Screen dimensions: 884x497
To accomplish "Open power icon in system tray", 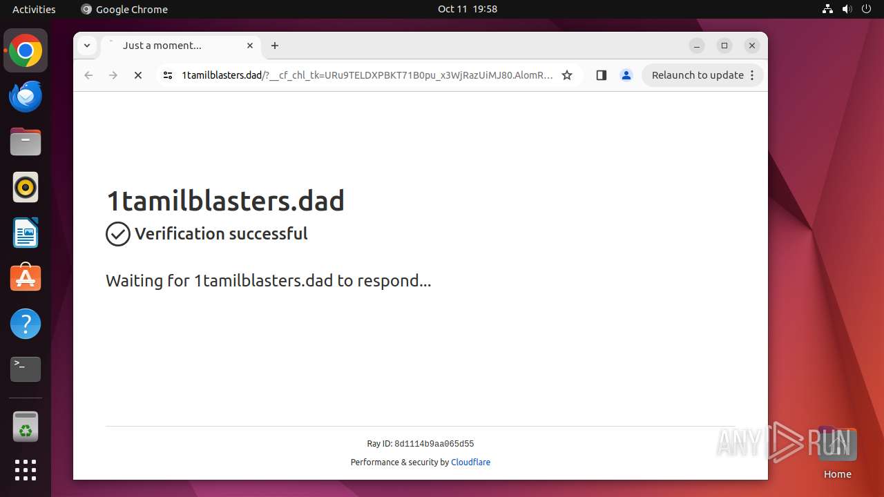I will coord(865,9).
